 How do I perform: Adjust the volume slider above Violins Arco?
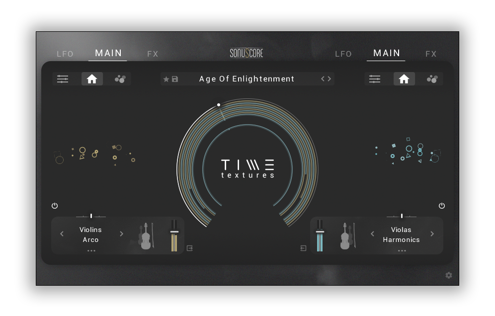91,215
